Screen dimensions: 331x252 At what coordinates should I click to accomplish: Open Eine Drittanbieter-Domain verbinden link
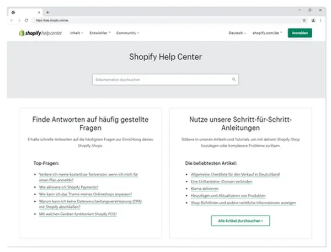pos(221,181)
